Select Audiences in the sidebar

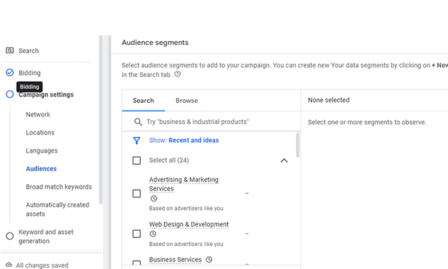[x=41, y=169]
